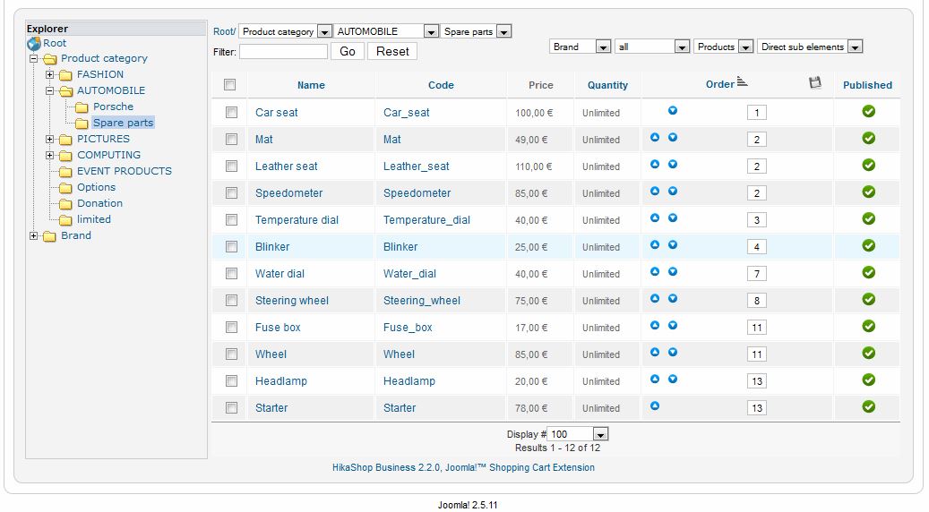Move Leather seat up in order

click(x=655, y=164)
